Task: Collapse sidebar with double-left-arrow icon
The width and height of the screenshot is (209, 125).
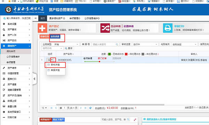Action: (36, 18)
